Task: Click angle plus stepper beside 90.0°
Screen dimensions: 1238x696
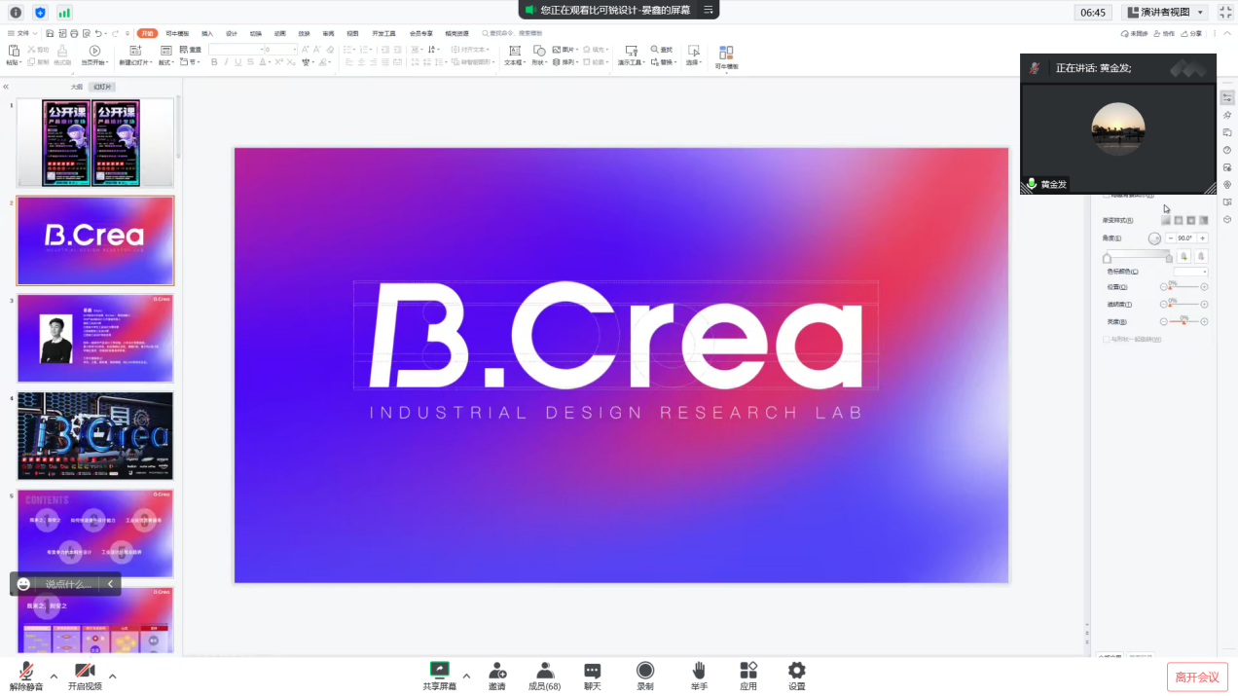Action: 1203,238
